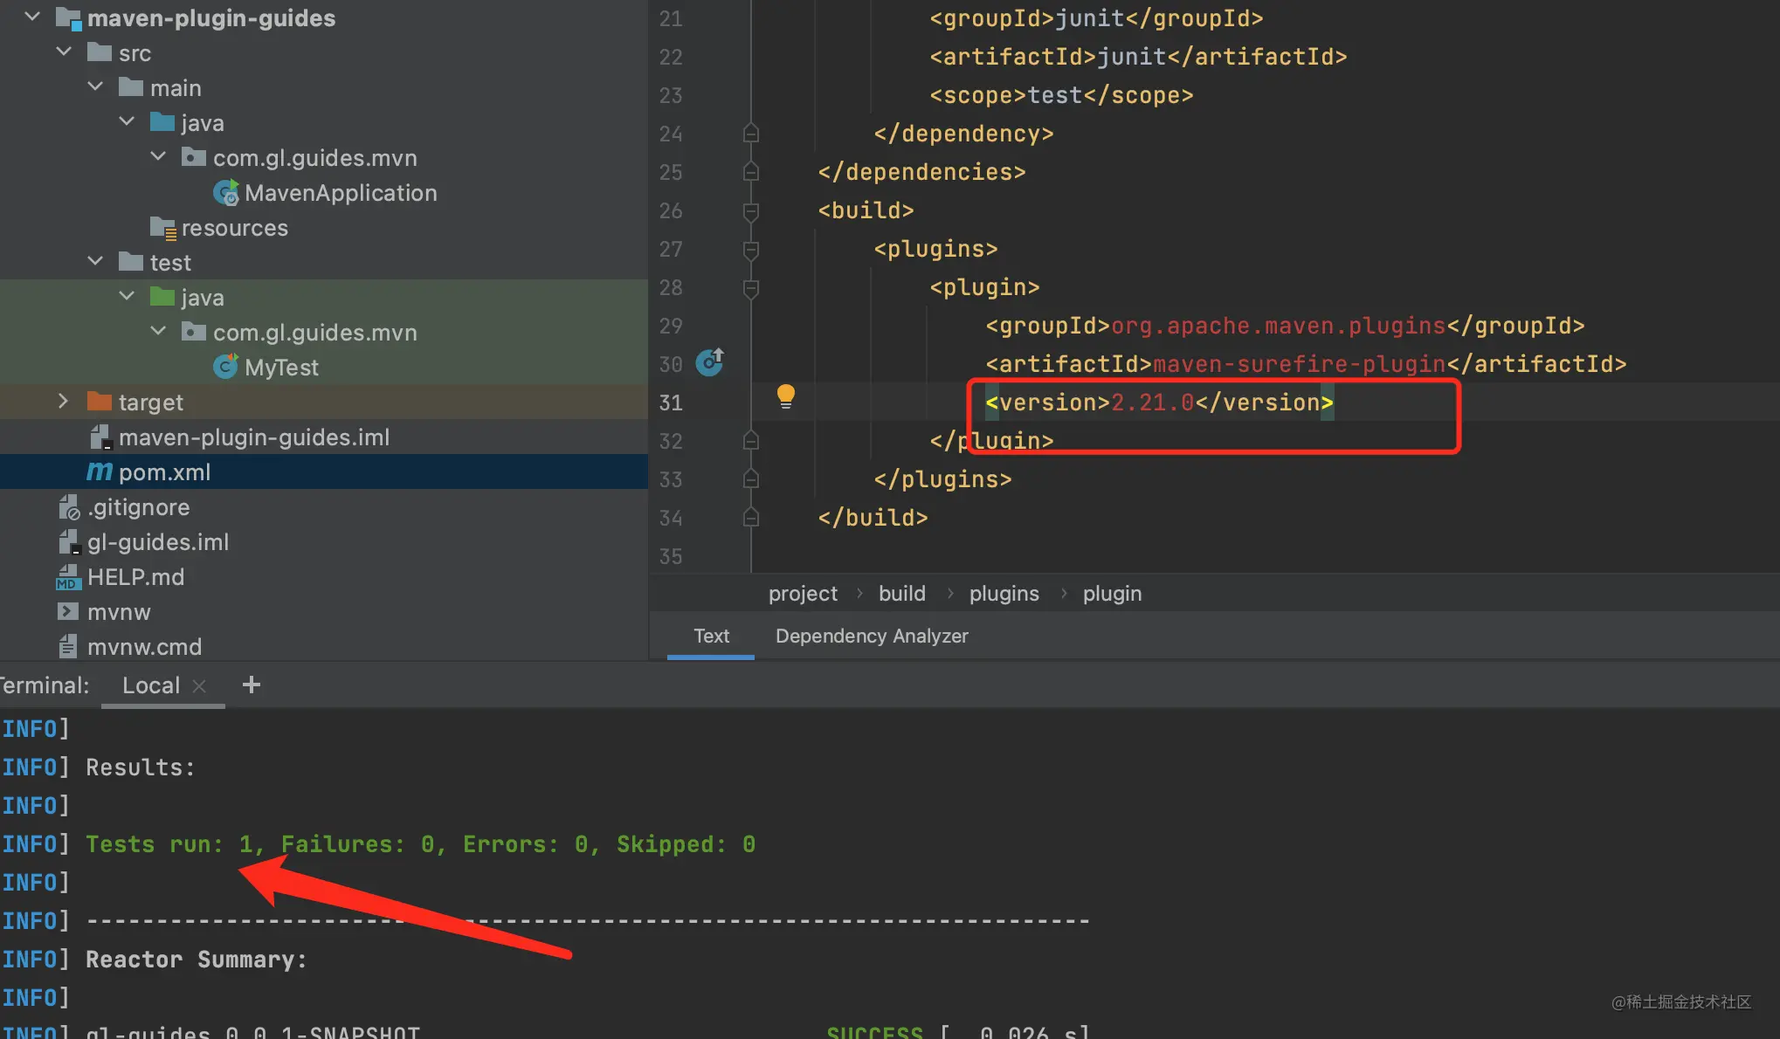Viewport: 1780px width, 1039px height.
Task: Click the Maven icon beside pom.xml
Action: click(x=99, y=471)
